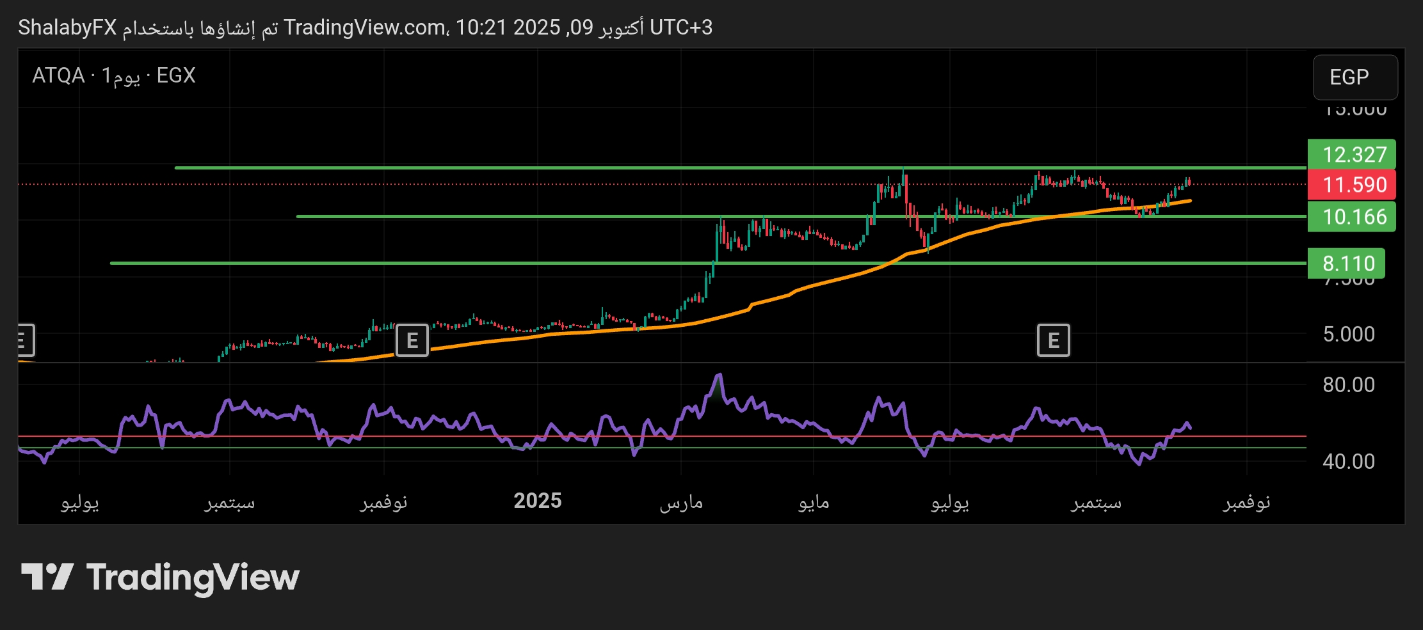Click the earnings E marker near September 2025
Image resolution: width=1423 pixels, height=630 pixels.
[x=1053, y=340]
